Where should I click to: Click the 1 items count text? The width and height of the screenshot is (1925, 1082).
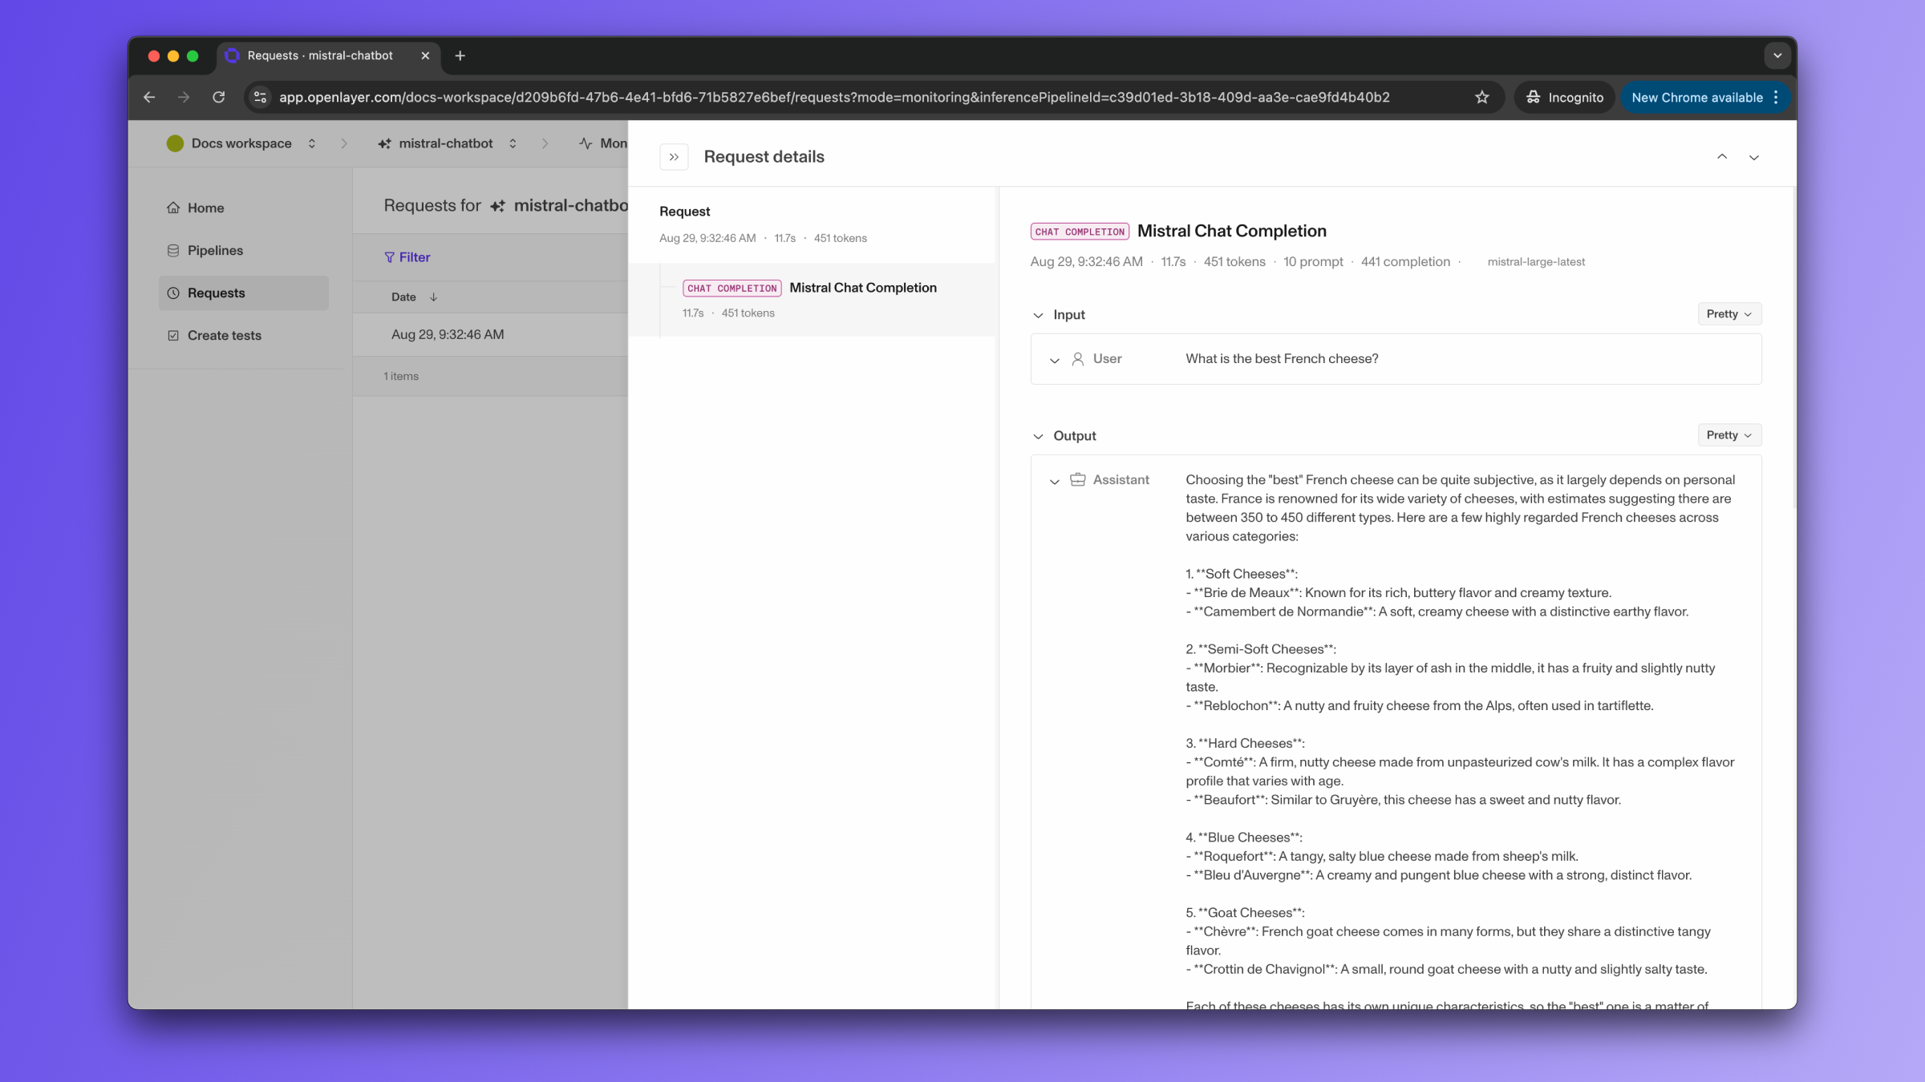tap(400, 376)
